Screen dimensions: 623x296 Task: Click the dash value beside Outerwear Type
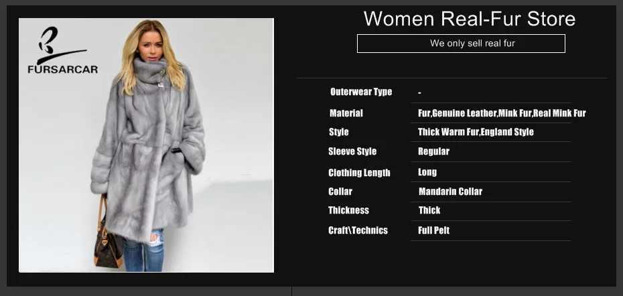point(419,93)
